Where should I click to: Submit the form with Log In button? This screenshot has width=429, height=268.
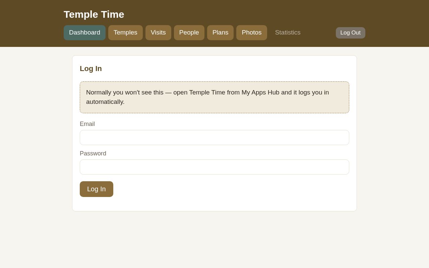click(x=97, y=189)
